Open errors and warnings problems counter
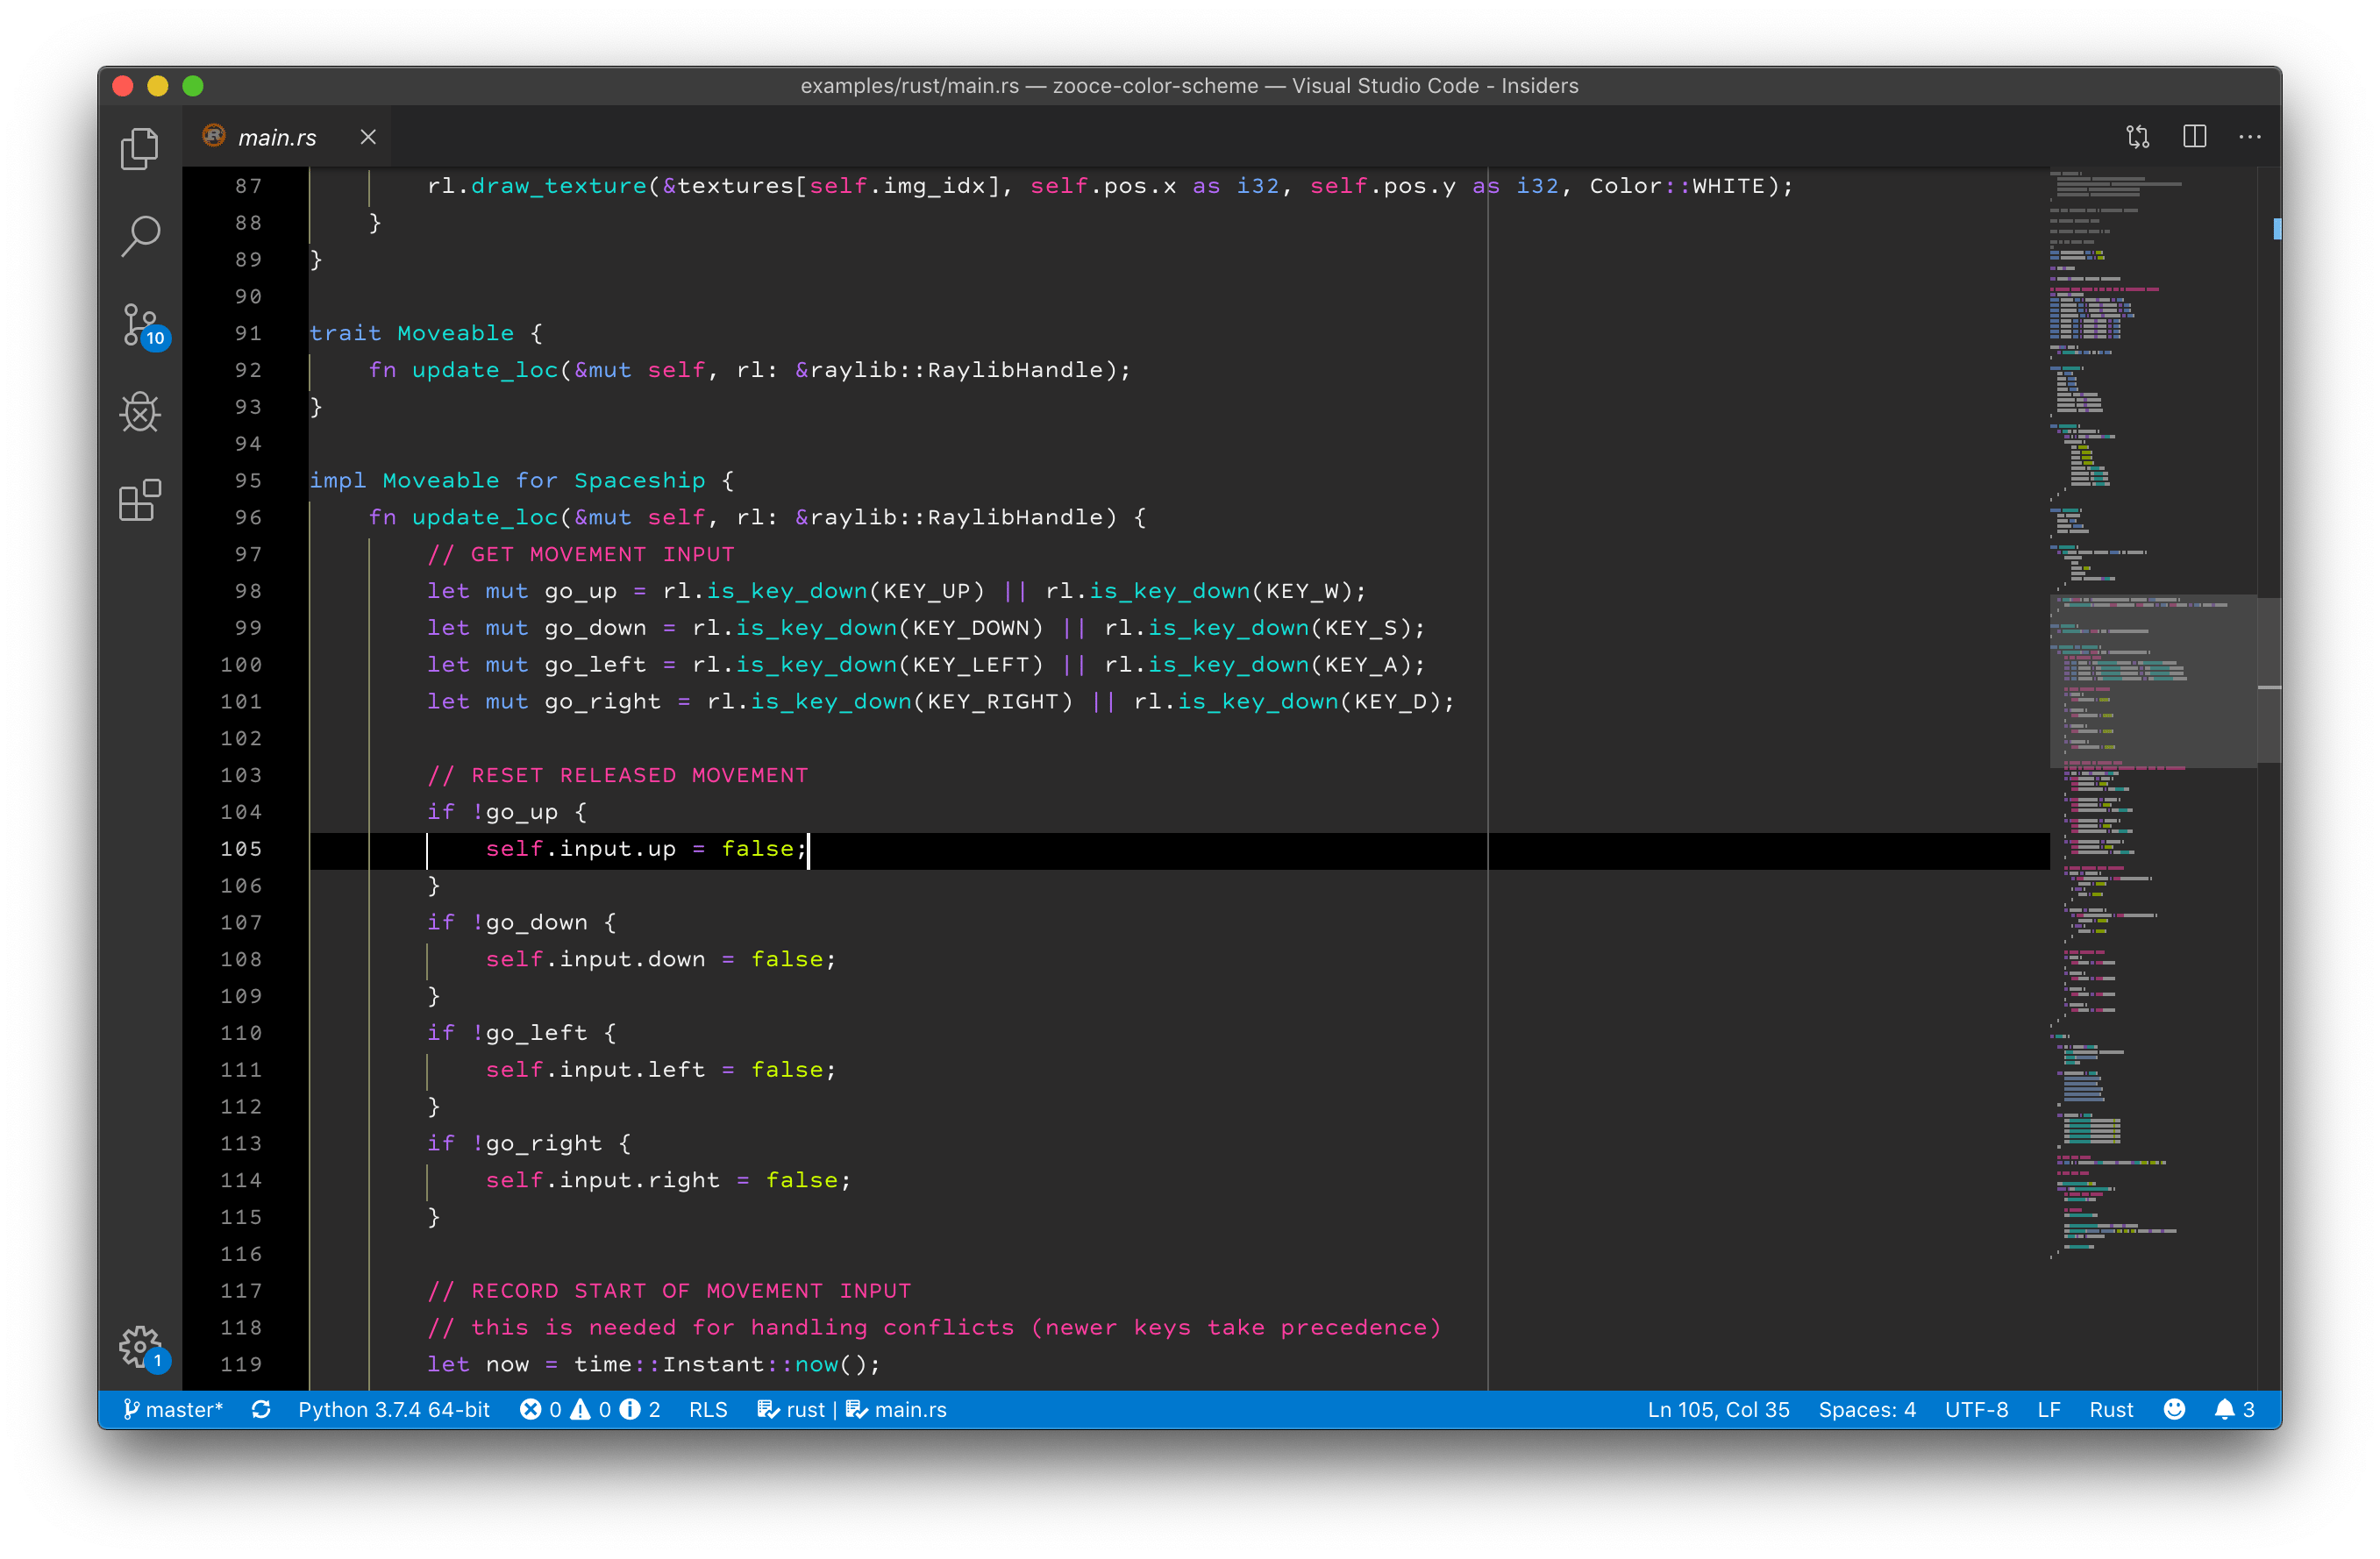Viewport: 2380px width, 1559px height. coord(590,1409)
